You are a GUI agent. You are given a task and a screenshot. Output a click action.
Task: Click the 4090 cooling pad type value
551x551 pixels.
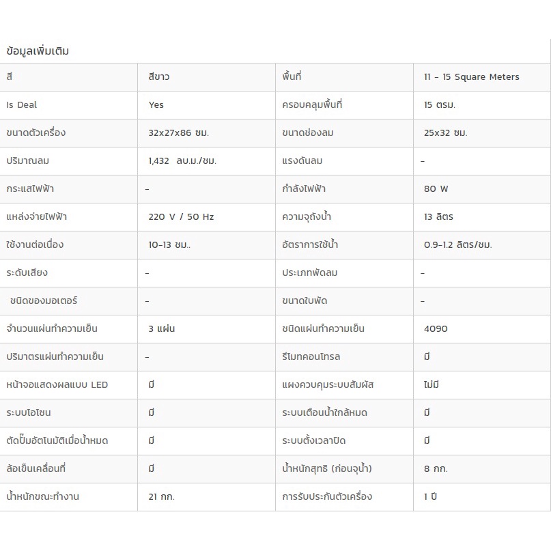[436, 329]
